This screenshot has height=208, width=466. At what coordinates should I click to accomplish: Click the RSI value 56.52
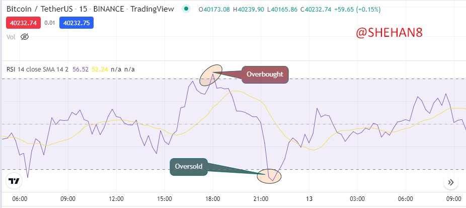[x=81, y=70]
